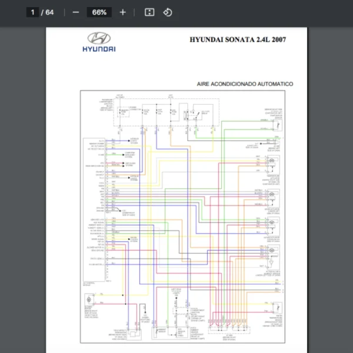Image resolution: width=353 pixels, height=353 pixels.
Task: Click the fit to page icon
Action: click(x=149, y=12)
